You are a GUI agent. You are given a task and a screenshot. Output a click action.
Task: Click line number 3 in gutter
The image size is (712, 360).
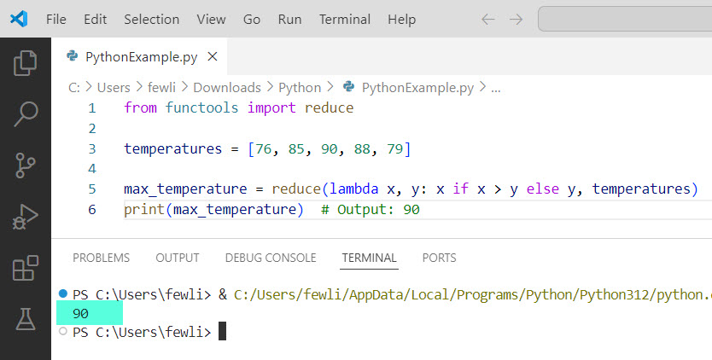92,149
